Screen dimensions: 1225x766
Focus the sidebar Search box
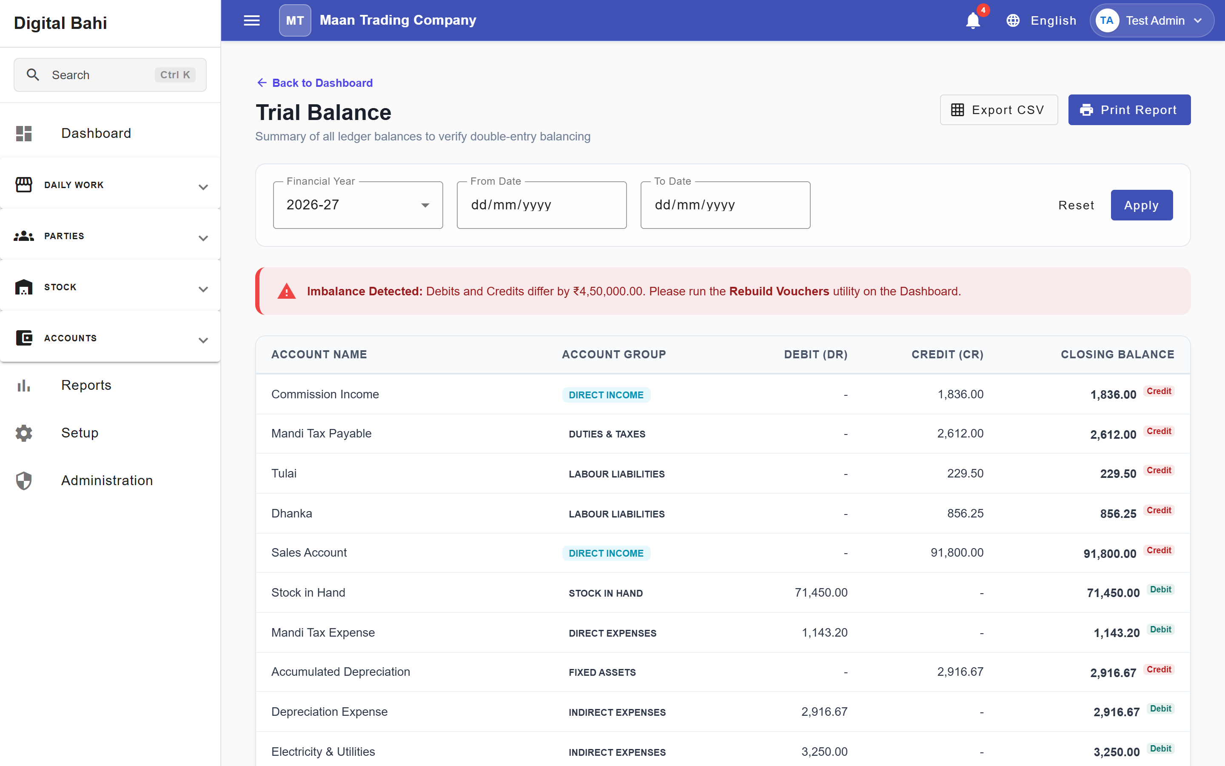[x=110, y=75]
